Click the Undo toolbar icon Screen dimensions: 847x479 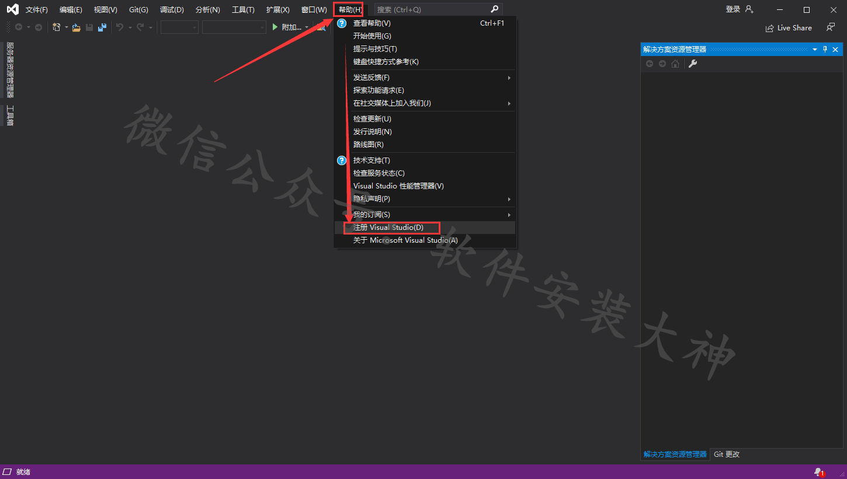click(x=120, y=27)
